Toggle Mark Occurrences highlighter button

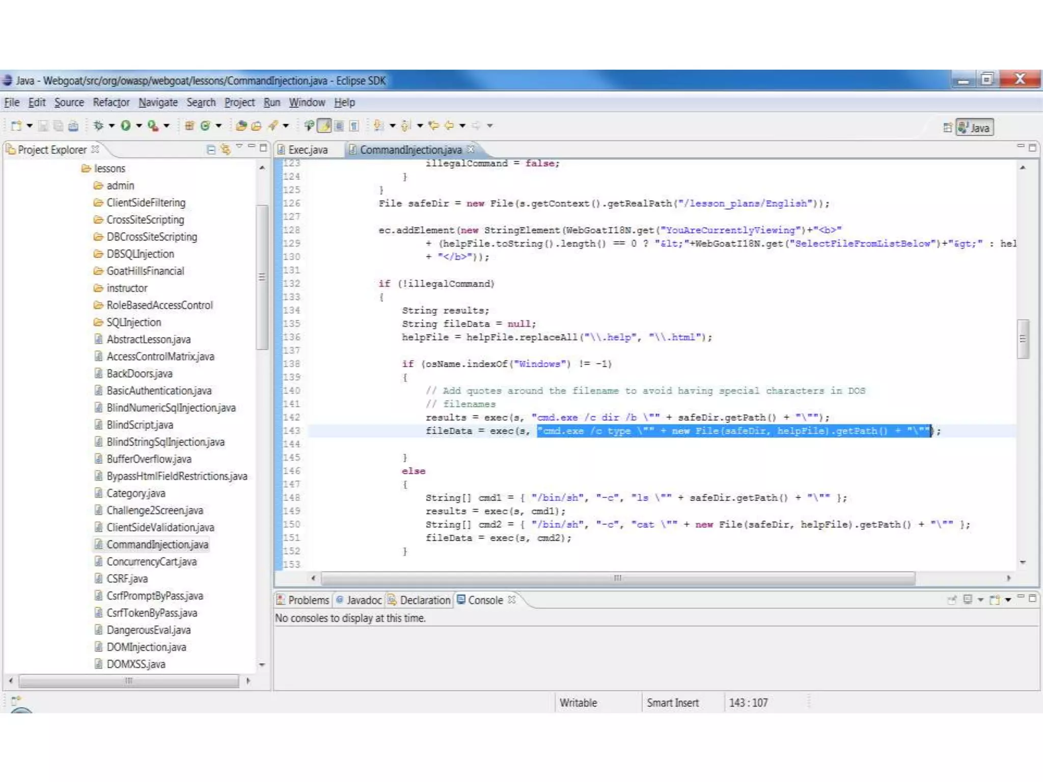pos(324,125)
